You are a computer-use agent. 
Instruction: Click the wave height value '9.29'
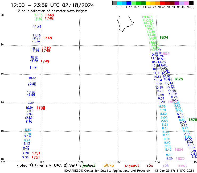point(170,159)
